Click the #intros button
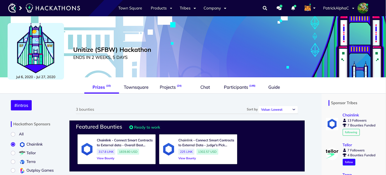The width and height of the screenshot is (386, 175). tap(21, 105)
